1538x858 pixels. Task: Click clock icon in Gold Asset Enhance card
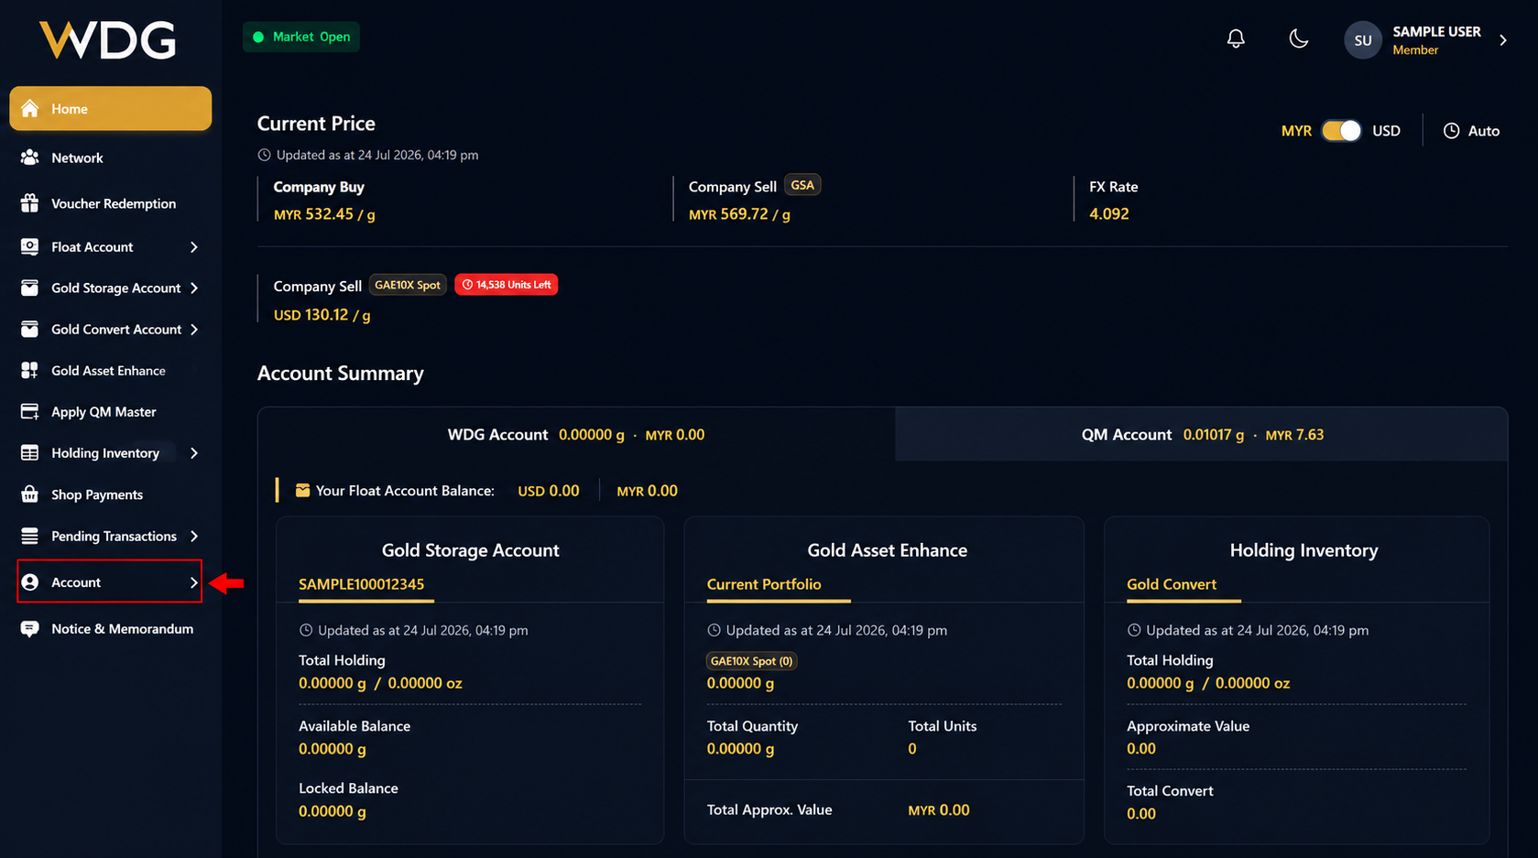click(714, 630)
